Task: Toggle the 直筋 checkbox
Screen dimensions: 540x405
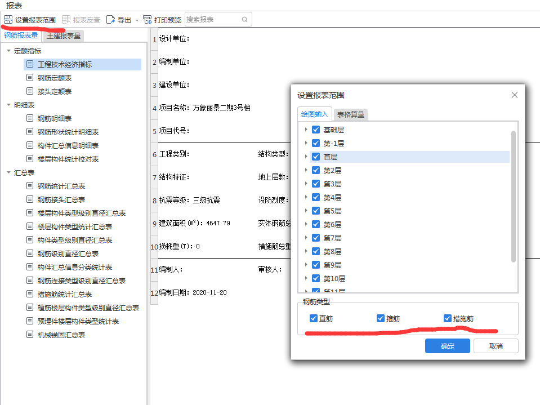Action: (314, 318)
